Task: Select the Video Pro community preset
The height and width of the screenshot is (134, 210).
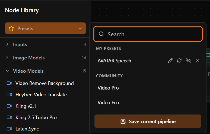Action: point(108,88)
